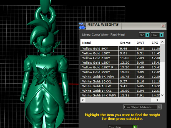This screenshot has height=128, width=171.
Task: Click the horizontal scrollbar thumb
Action: (x=118, y=100)
